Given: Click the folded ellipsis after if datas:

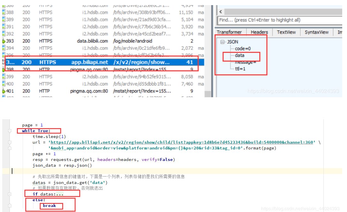Looking at the screenshot, I should pyautogui.click(x=59, y=194).
